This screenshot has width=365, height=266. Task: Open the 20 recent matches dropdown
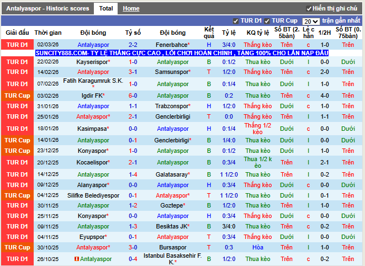coord(311,21)
